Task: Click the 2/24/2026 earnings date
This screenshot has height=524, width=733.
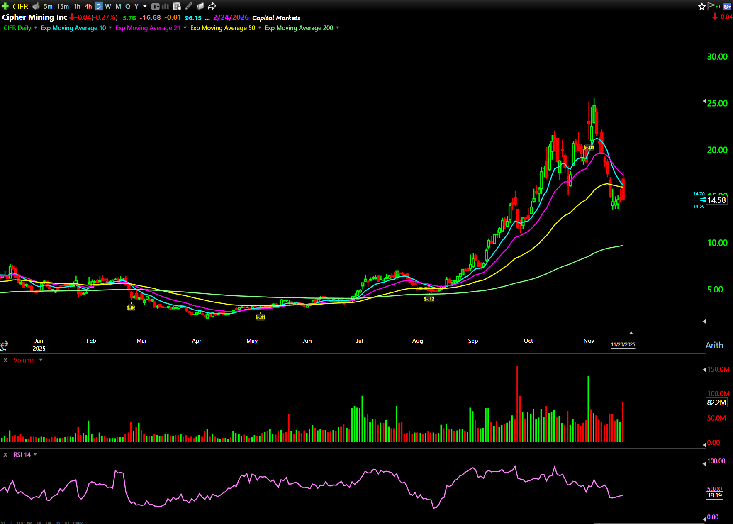Action: [231, 17]
